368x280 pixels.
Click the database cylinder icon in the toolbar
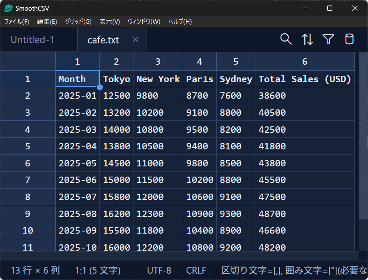point(349,39)
